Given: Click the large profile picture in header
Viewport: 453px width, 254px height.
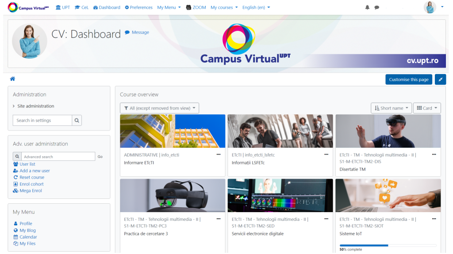Looking at the screenshot, I should (x=30, y=41).
